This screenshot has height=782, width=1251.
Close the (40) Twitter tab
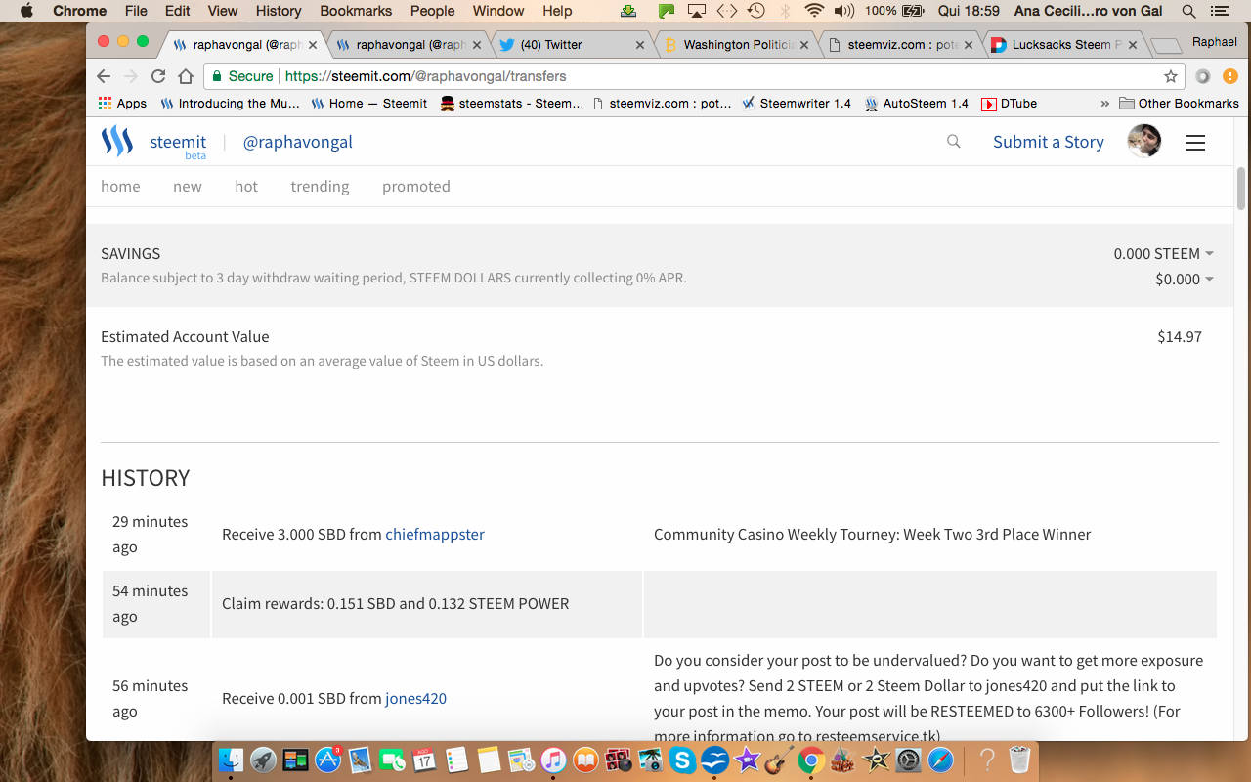pos(640,45)
